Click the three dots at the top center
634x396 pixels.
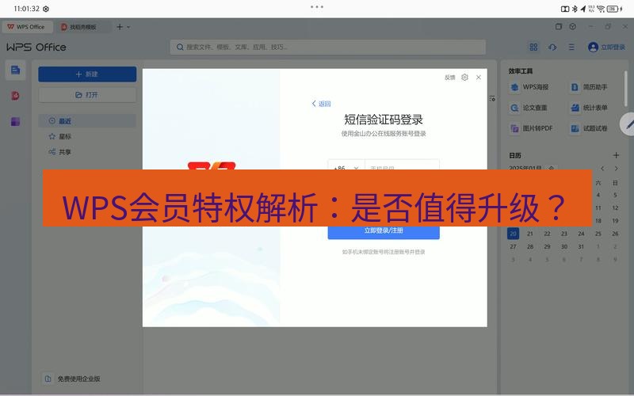pyautogui.click(x=316, y=7)
